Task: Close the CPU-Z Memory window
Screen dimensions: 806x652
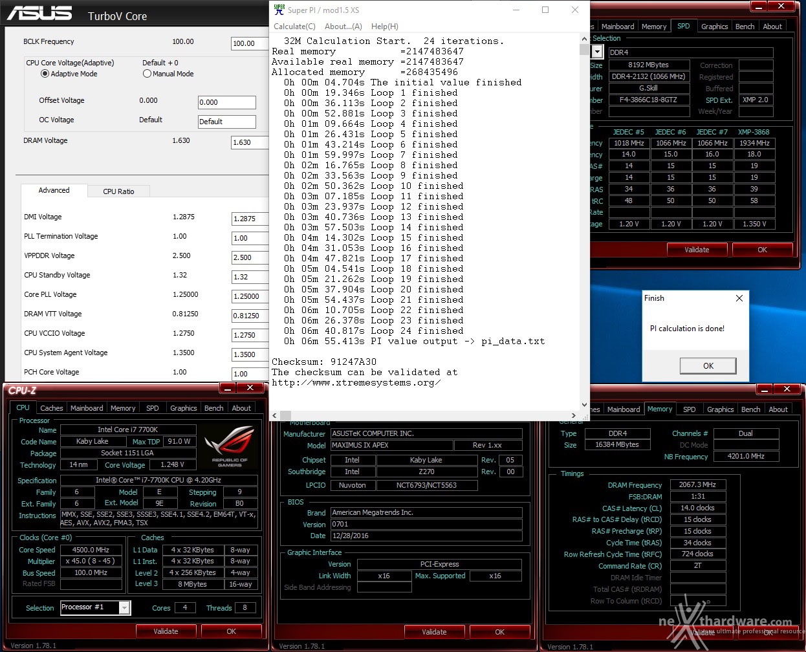Action: (x=787, y=389)
